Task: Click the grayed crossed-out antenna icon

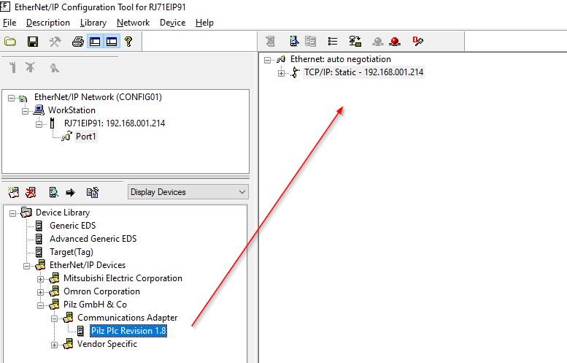Action: (x=31, y=67)
